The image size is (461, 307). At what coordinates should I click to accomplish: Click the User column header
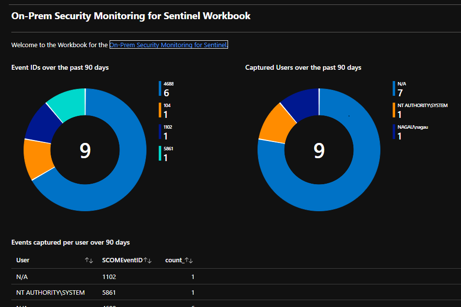[x=23, y=260]
